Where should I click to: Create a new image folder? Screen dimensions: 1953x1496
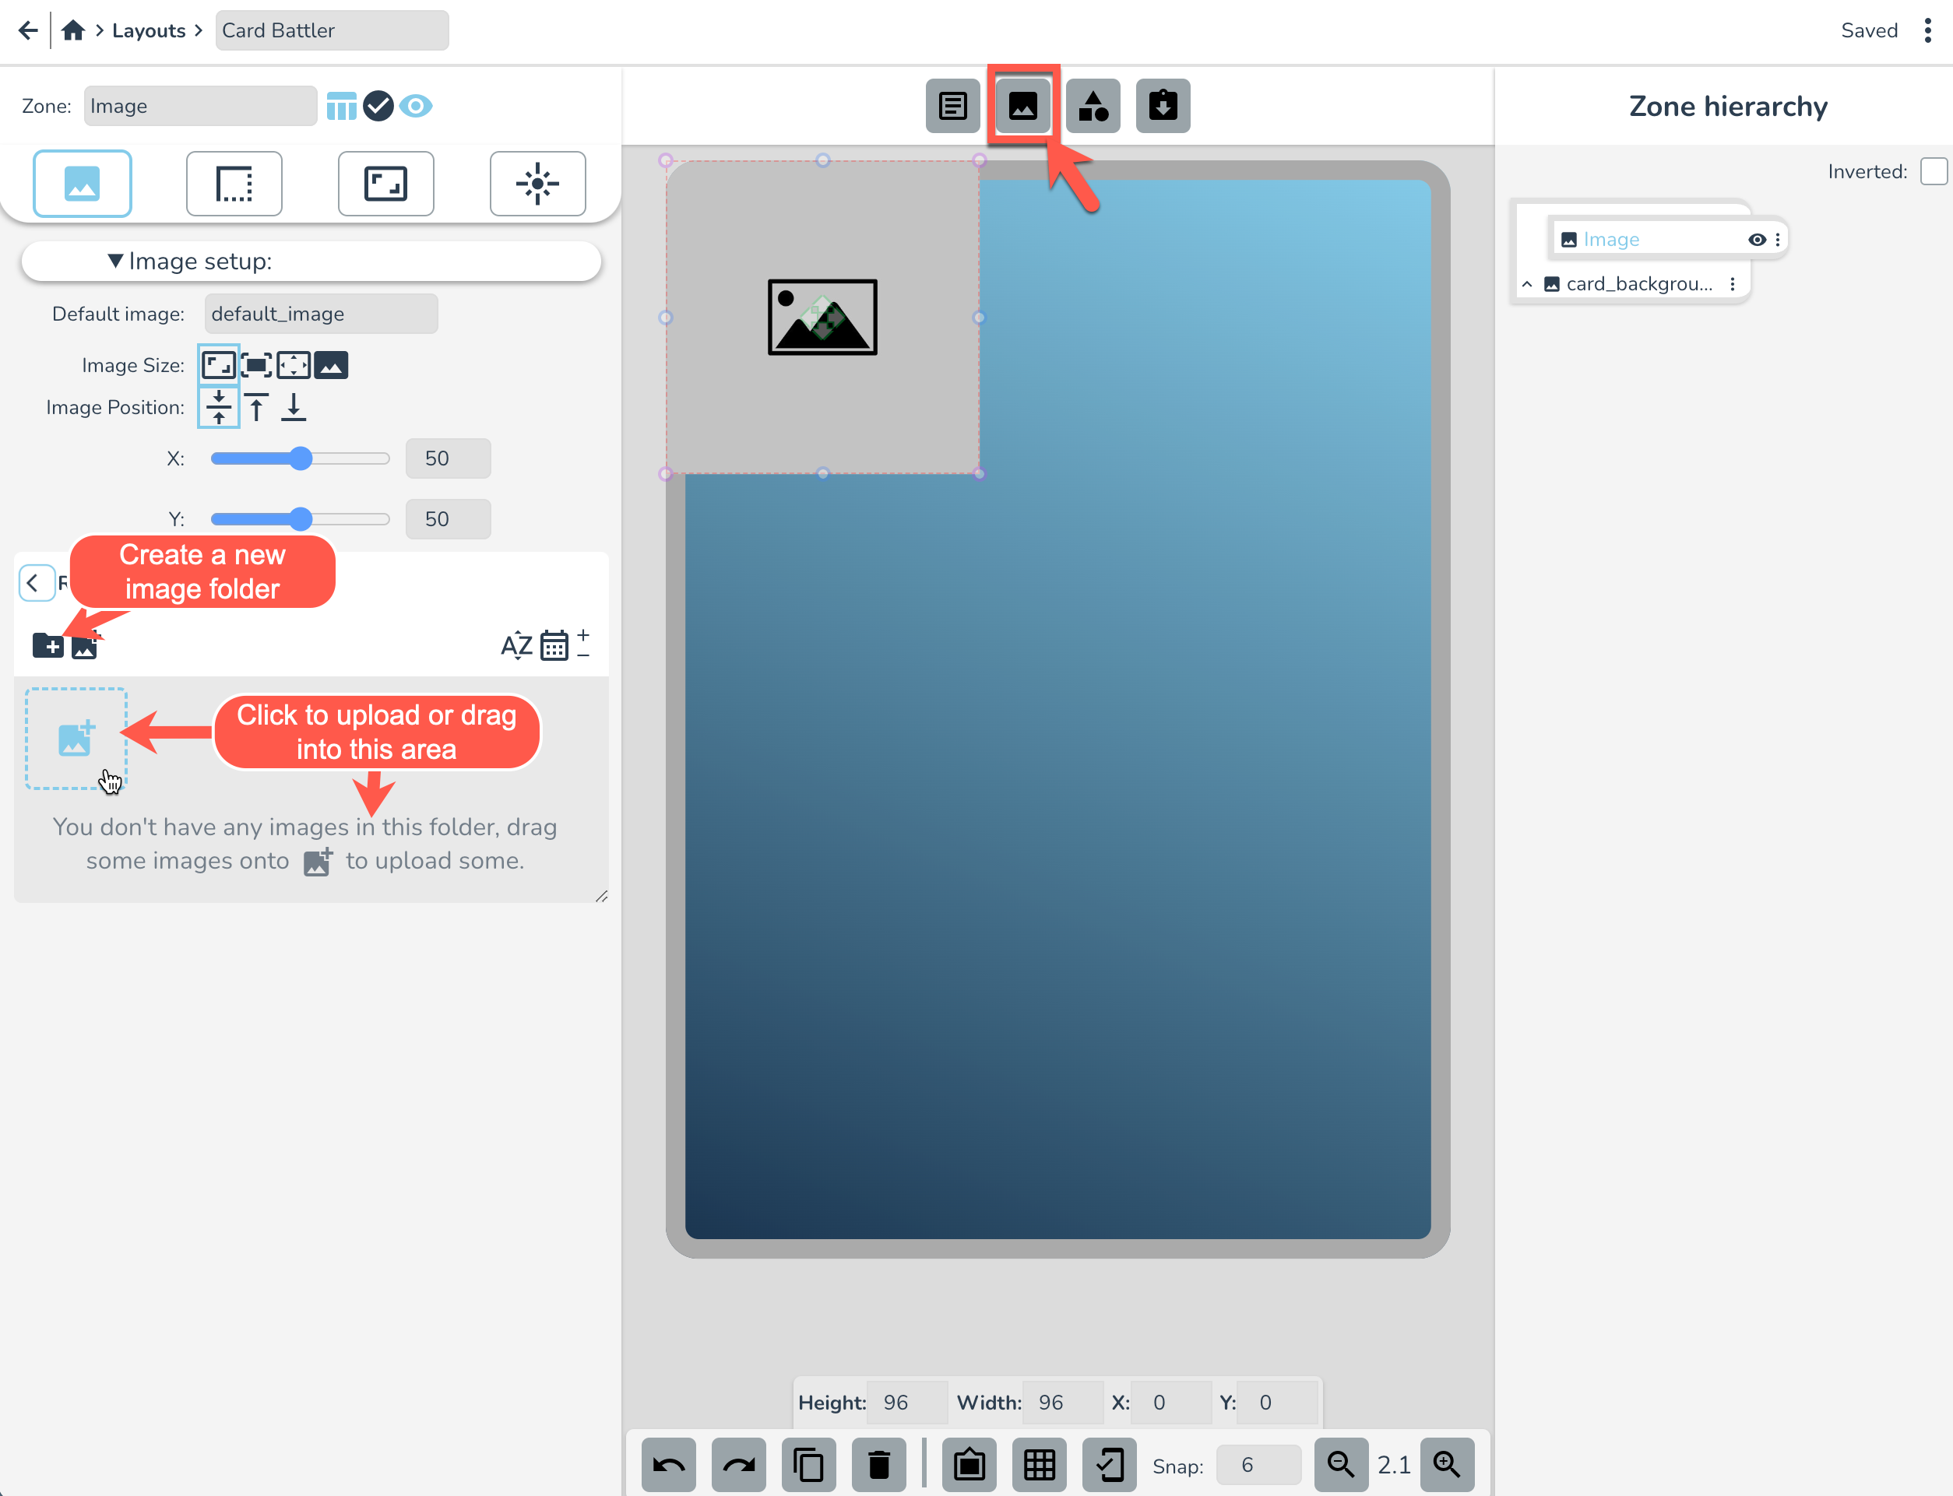[49, 645]
